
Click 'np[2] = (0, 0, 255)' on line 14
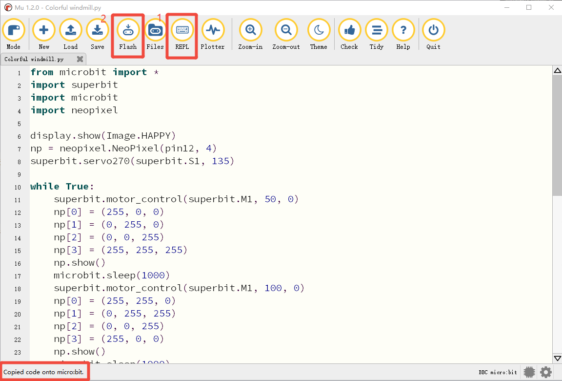pyautogui.click(x=109, y=237)
